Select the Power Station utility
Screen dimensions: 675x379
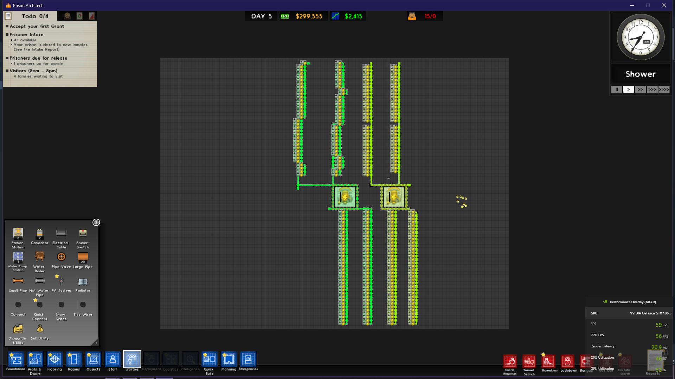pos(18,238)
